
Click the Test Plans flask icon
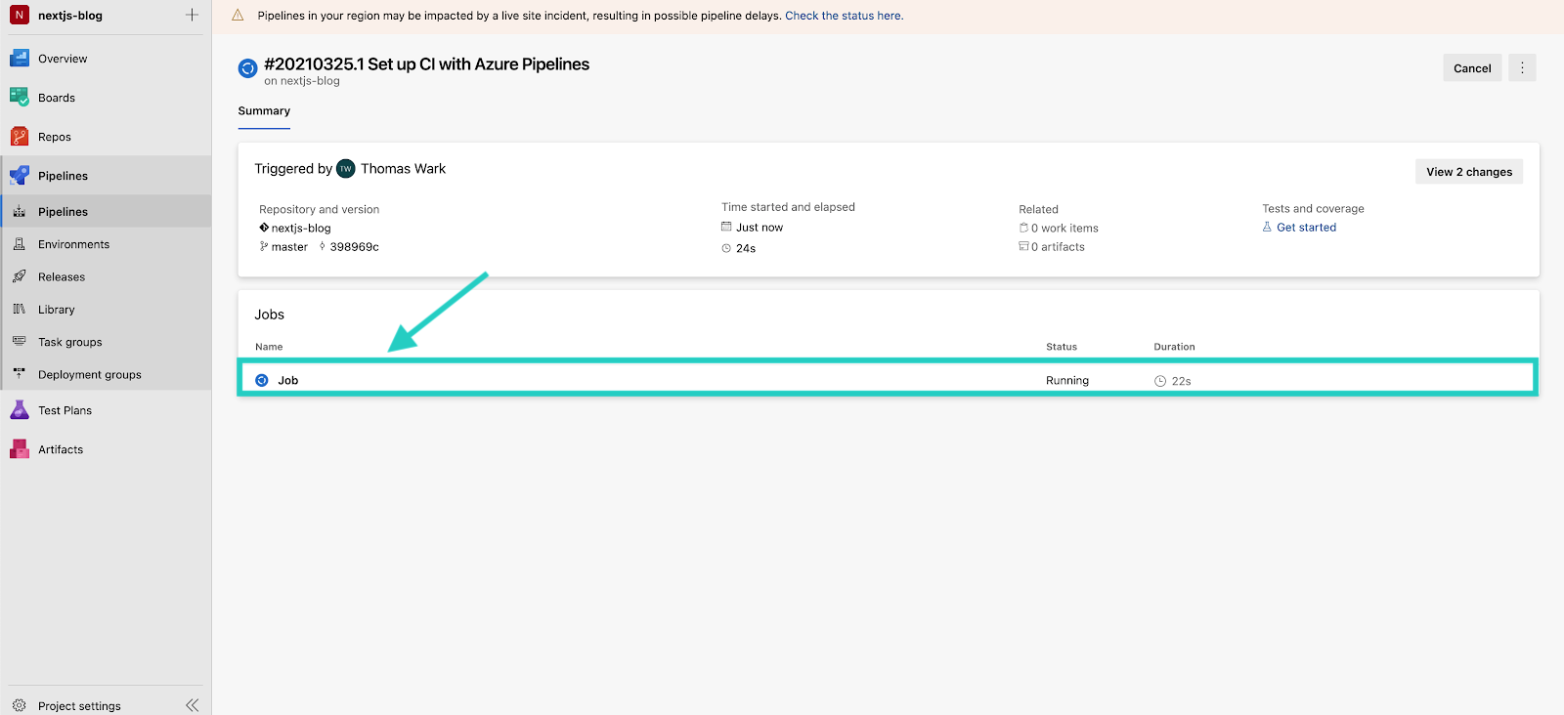pos(20,410)
